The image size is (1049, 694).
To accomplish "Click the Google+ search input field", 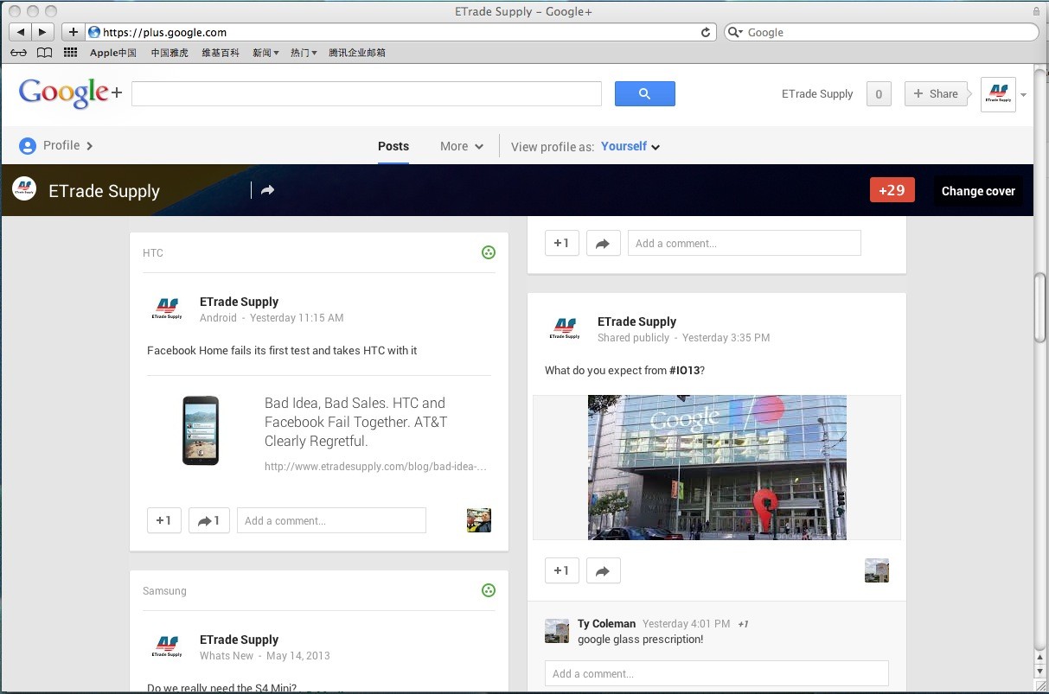I will coord(367,94).
